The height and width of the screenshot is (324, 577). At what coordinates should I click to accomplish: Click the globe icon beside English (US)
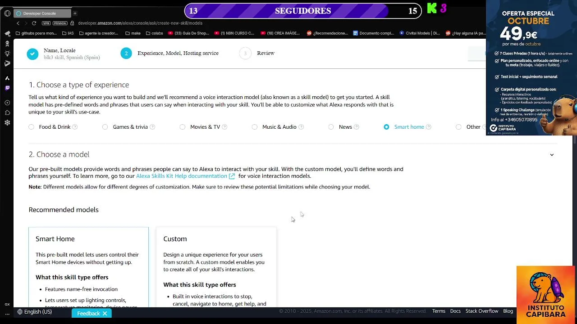click(x=20, y=311)
